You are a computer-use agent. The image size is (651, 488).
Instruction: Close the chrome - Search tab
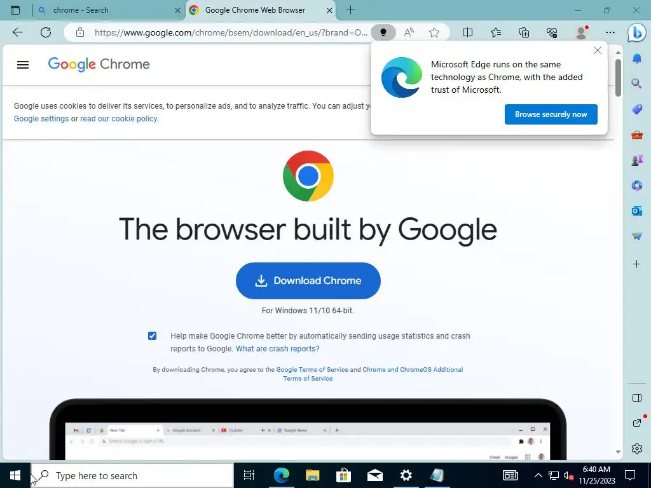tap(177, 10)
